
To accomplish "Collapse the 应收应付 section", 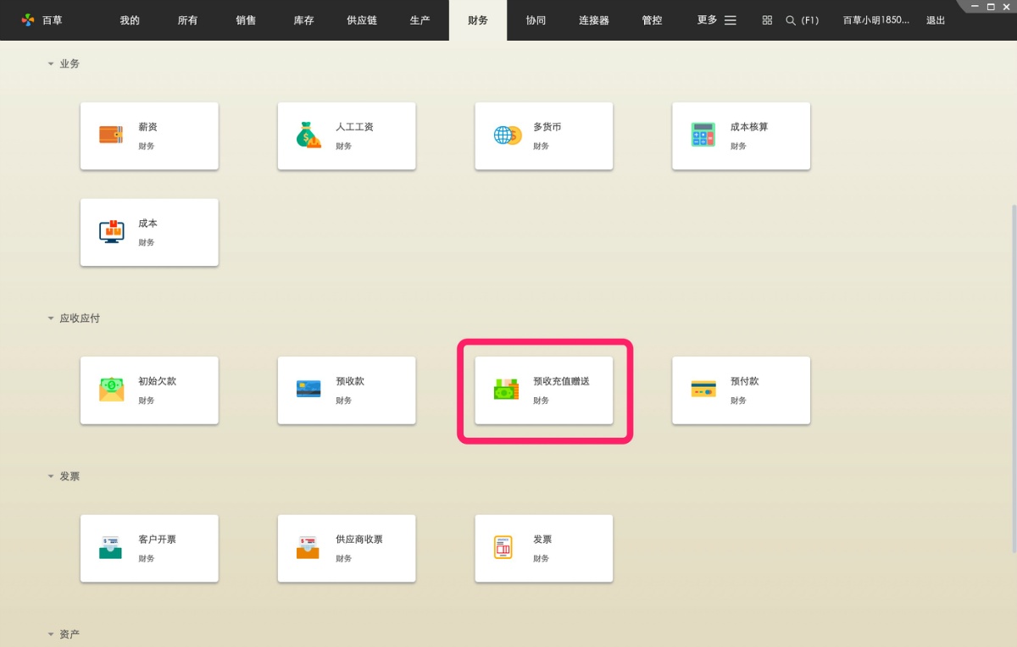I will (x=51, y=318).
